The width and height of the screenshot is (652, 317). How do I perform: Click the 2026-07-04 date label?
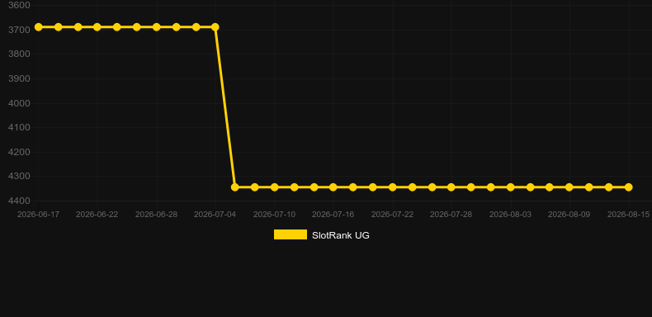point(215,215)
